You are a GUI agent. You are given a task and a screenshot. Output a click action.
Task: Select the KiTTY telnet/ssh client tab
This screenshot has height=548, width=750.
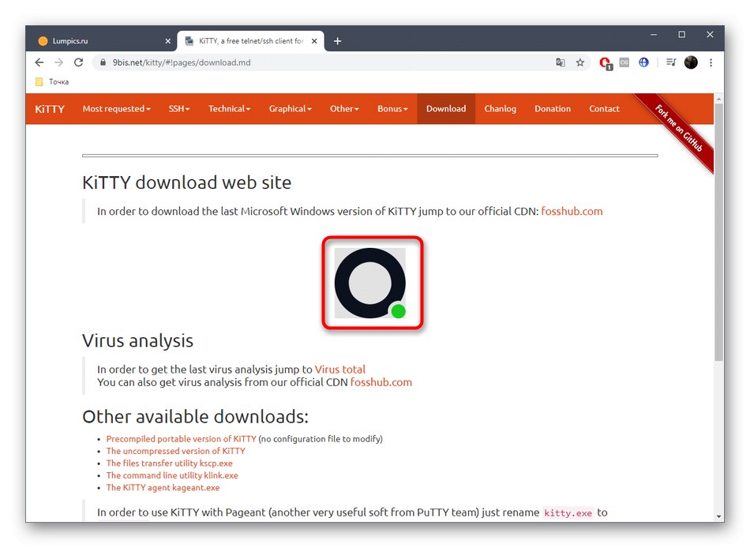tap(250, 41)
